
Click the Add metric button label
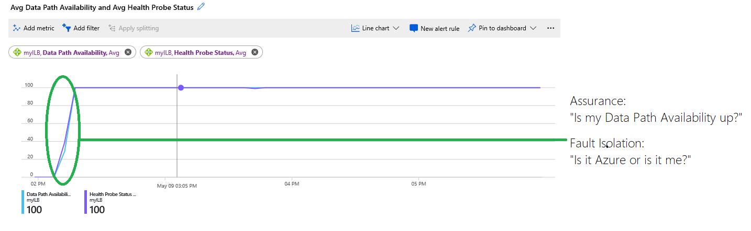pyautogui.click(x=39, y=28)
